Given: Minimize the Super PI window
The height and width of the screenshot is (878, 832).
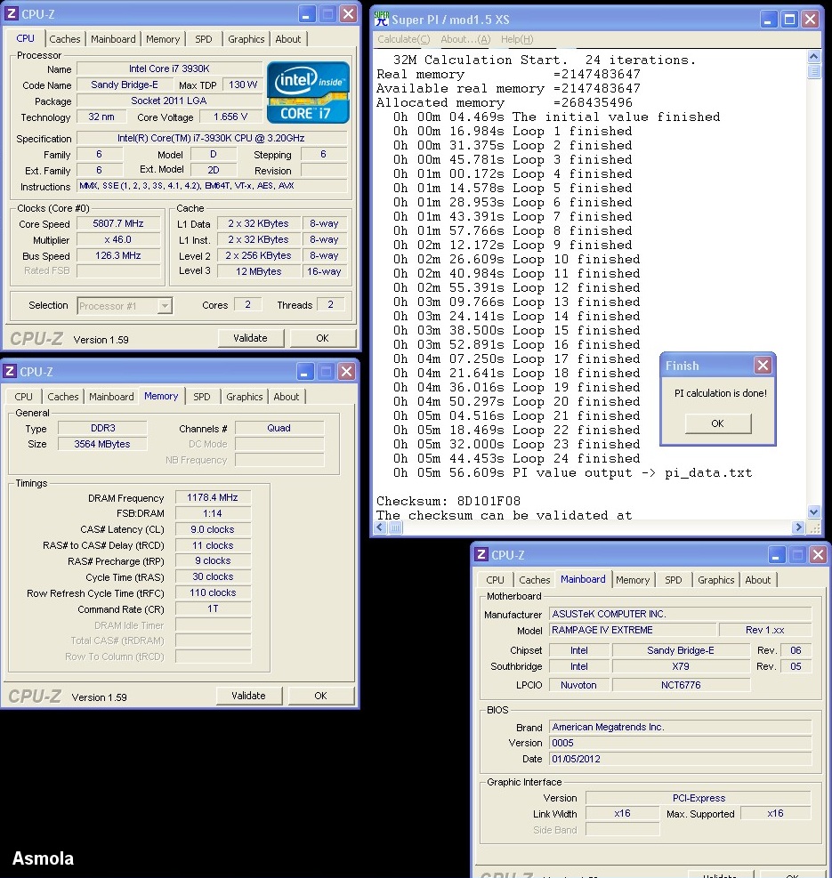Looking at the screenshot, I should pyautogui.click(x=768, y=20).
